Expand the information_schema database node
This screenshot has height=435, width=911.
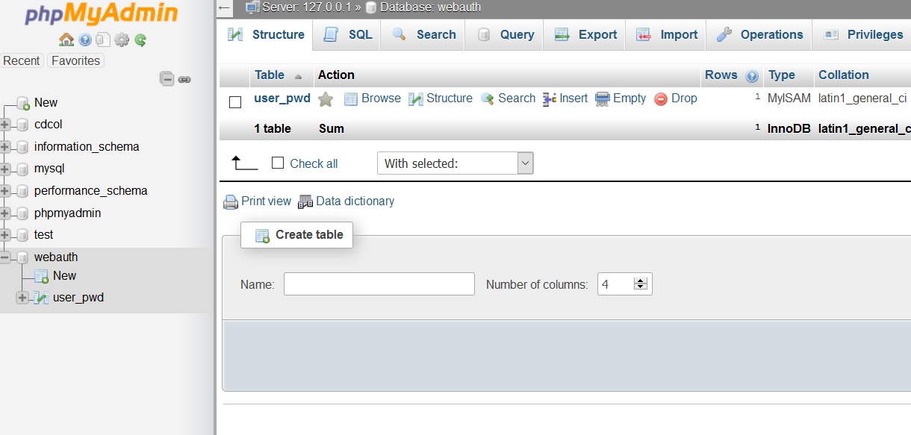click(6, 147)
